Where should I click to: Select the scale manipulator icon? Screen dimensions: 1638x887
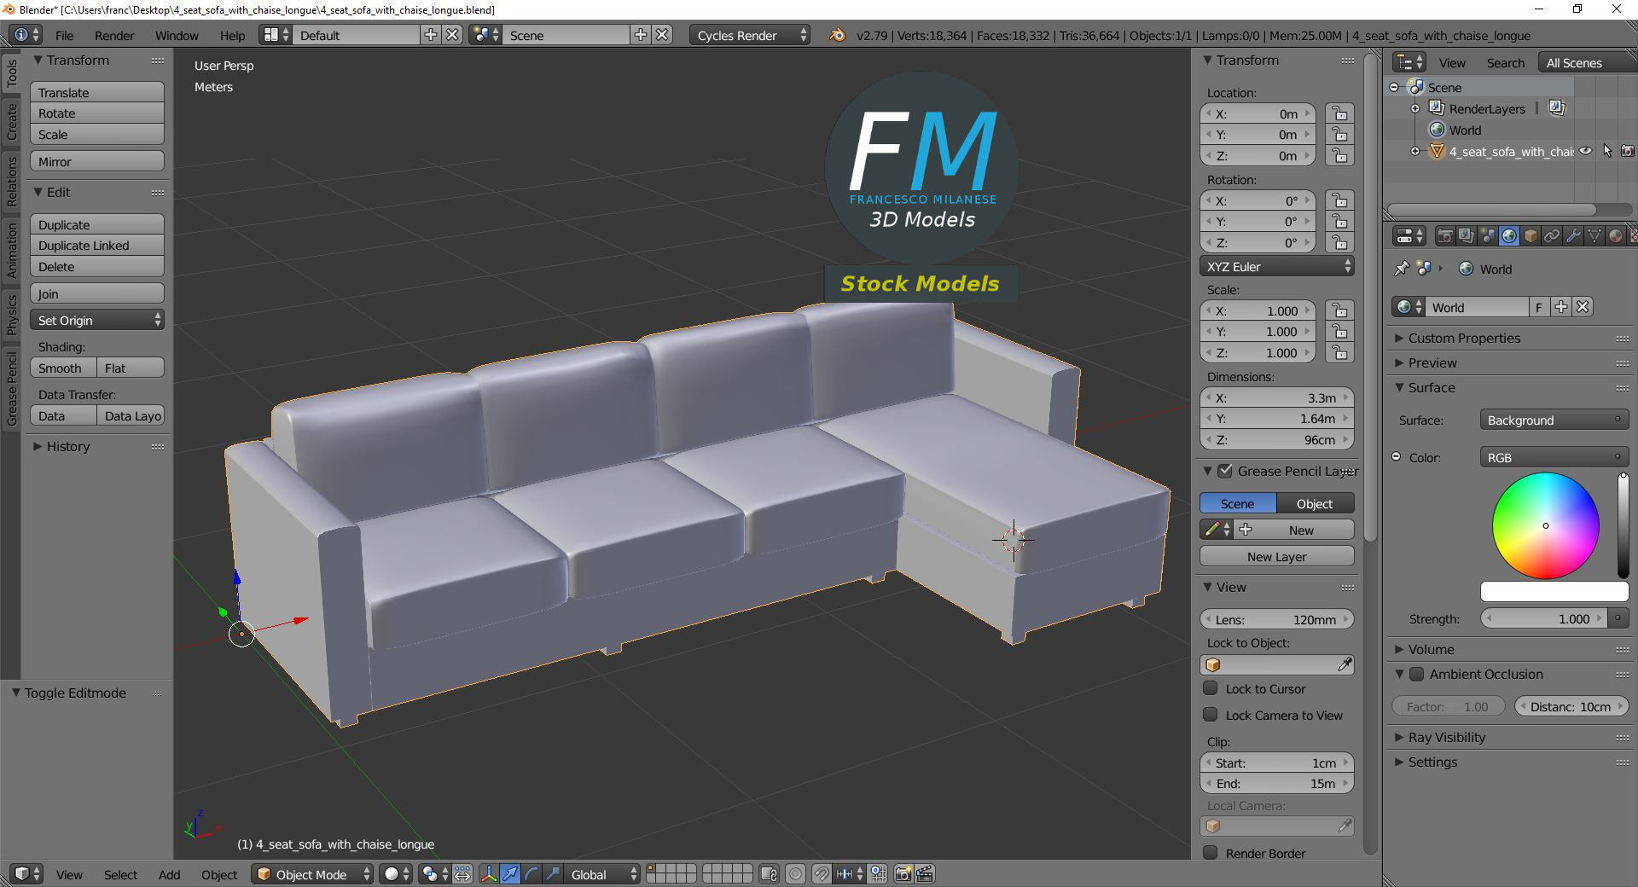click(553, 874)
